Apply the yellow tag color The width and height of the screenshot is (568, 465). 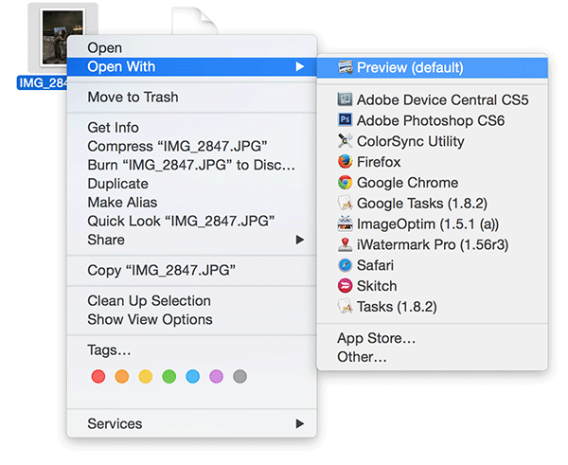click(145, 376)
